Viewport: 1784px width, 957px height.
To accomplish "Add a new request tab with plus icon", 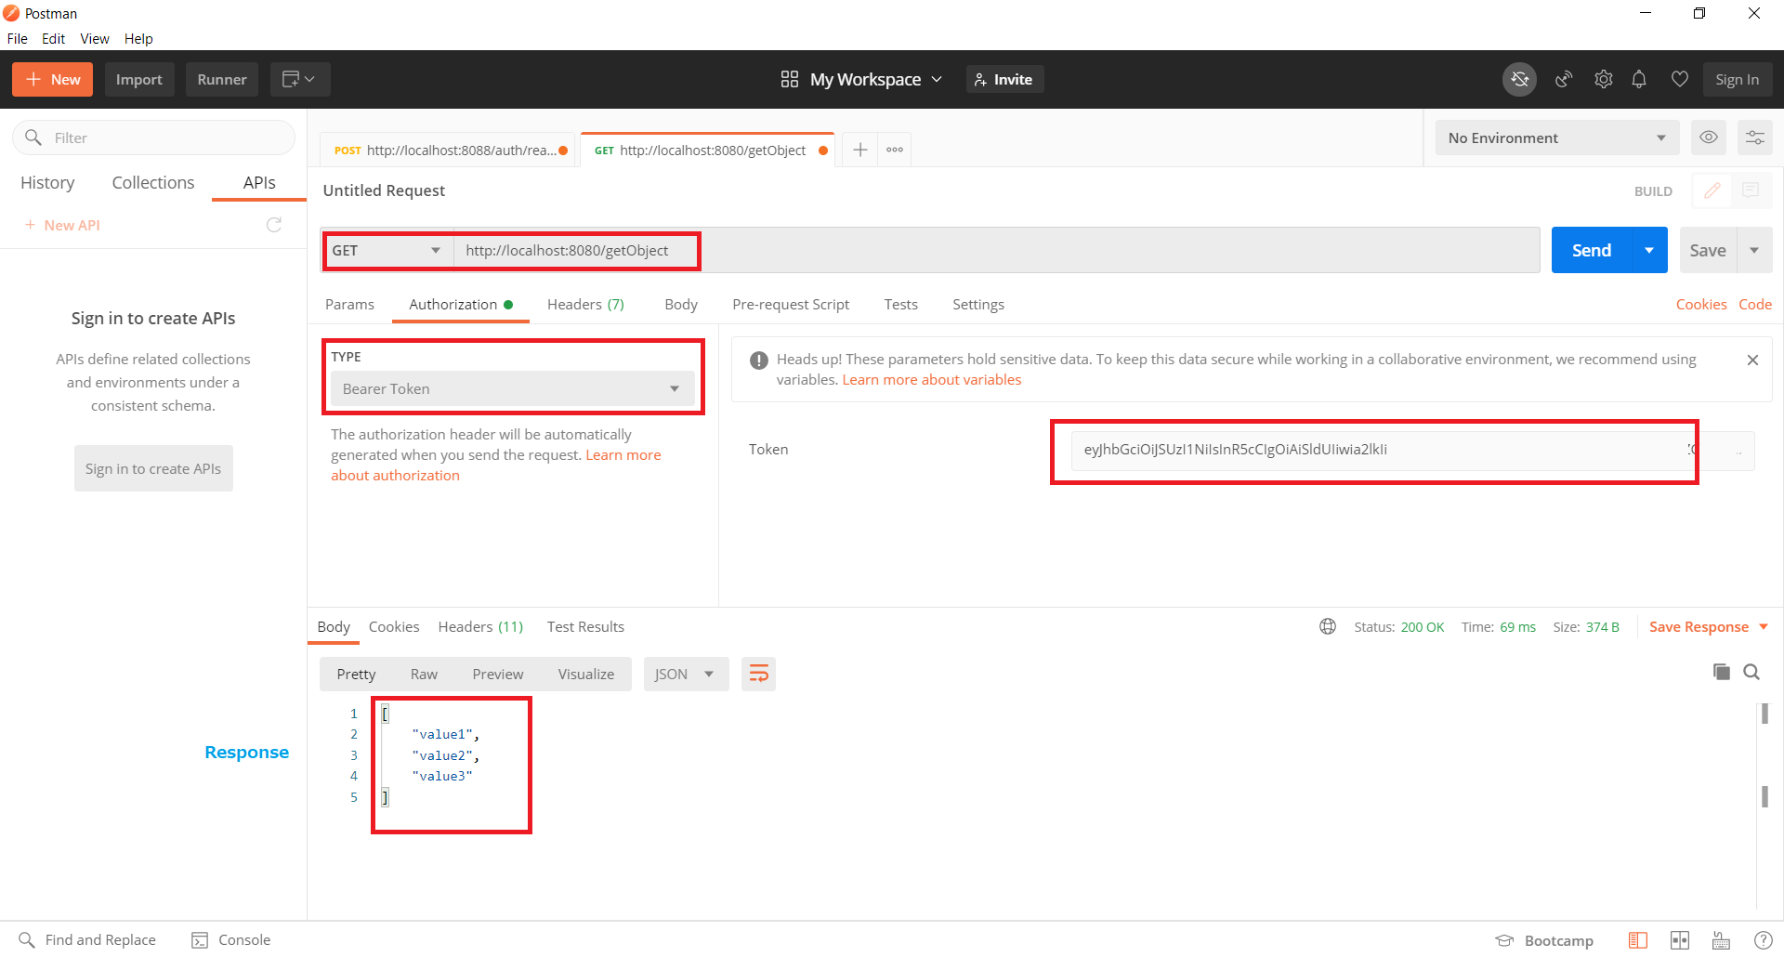I will (860, 150).
